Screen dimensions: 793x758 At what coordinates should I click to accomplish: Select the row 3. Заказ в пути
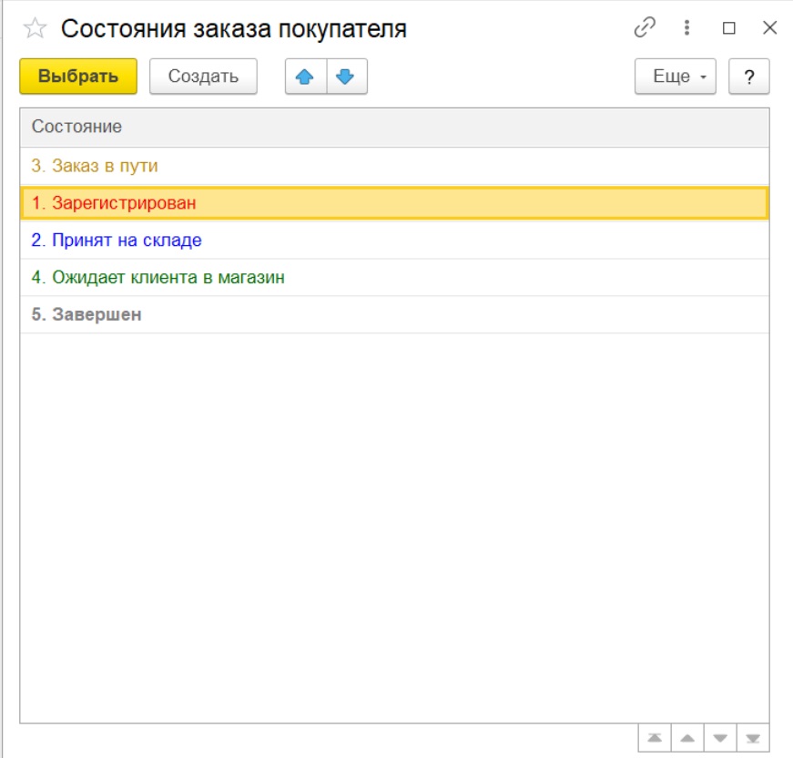click(95, 166)
